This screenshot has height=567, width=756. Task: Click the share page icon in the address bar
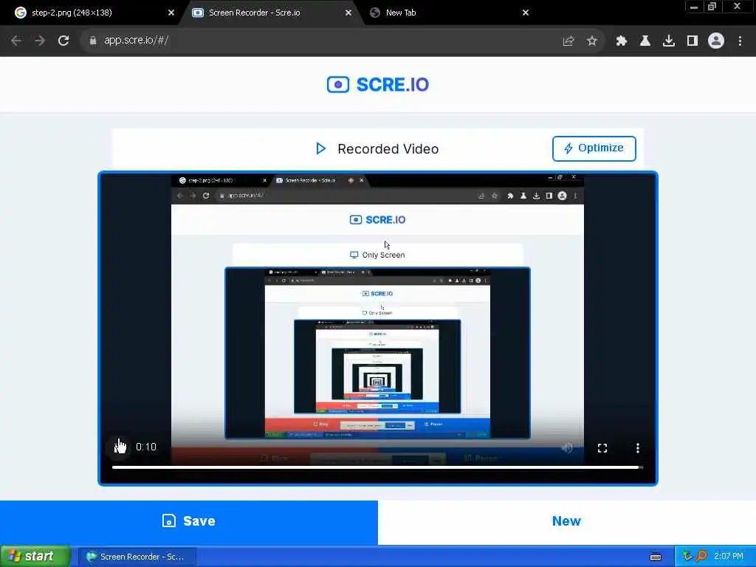pyautogui.click(x=568, y=41)
